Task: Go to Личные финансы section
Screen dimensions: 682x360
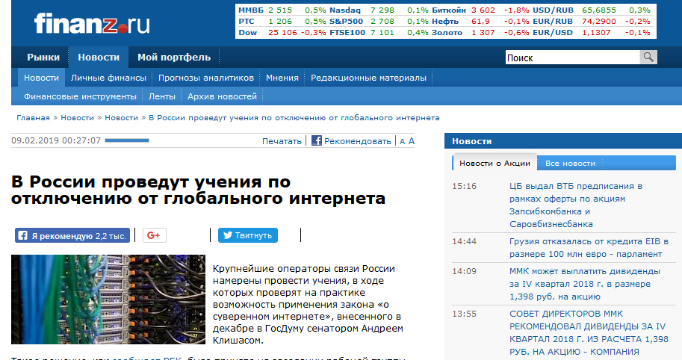Action: click(109, 78)
